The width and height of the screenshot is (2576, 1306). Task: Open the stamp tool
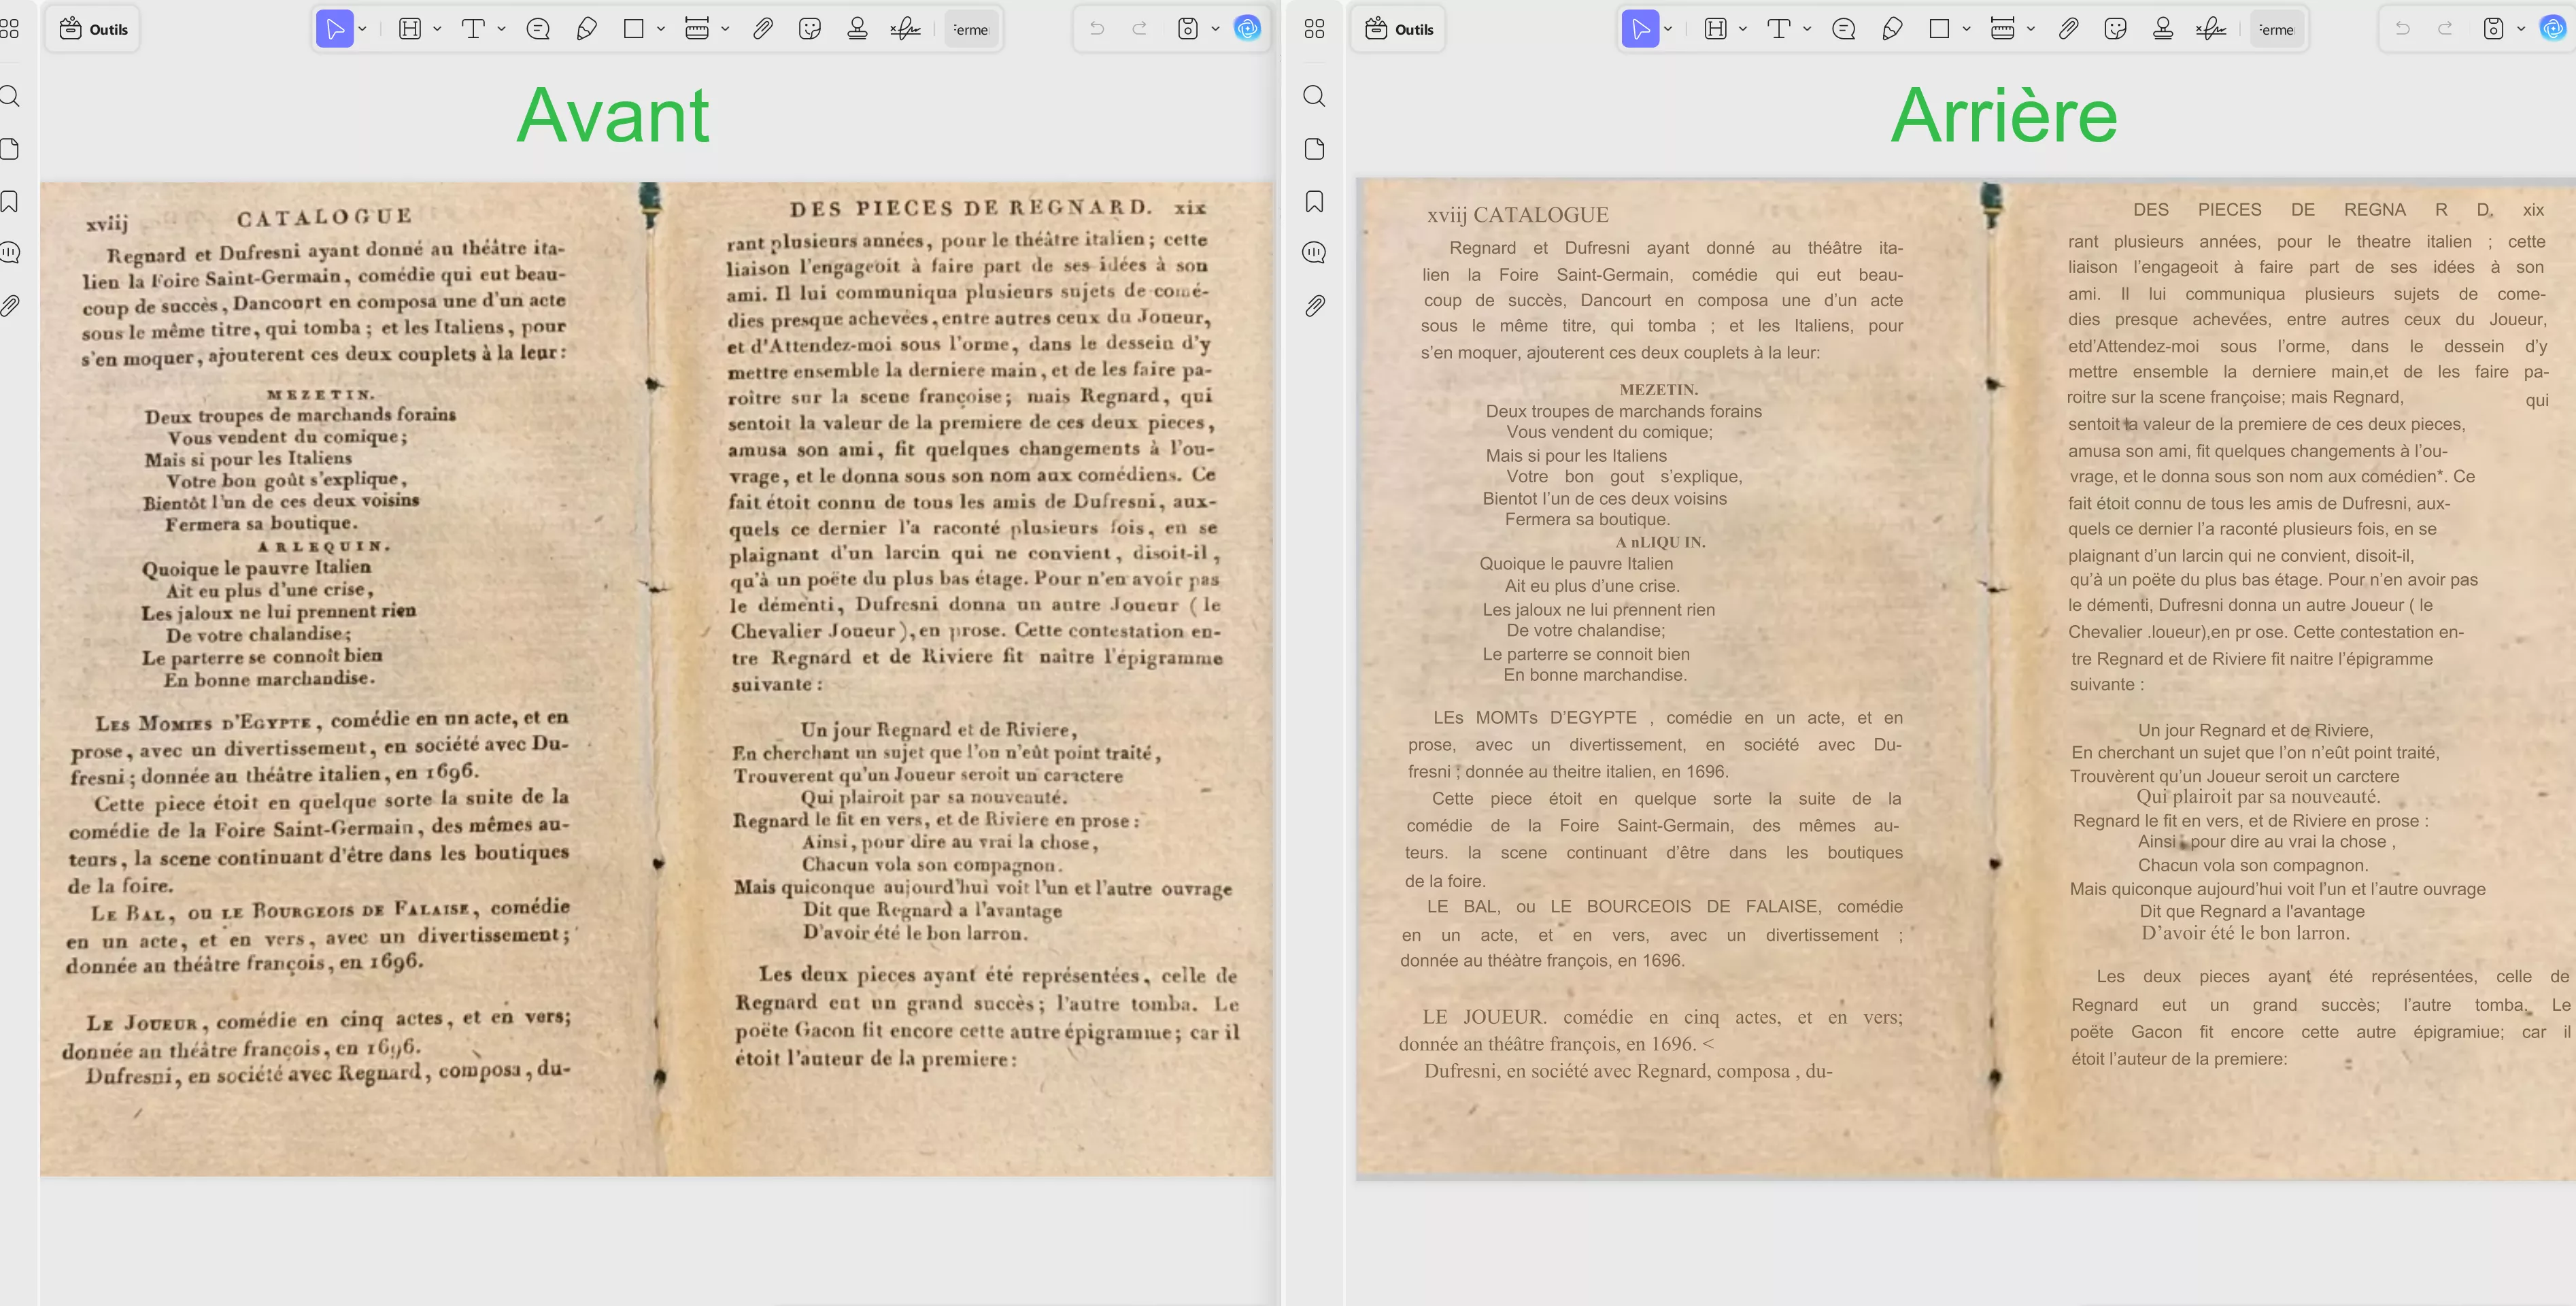(858, 28)
